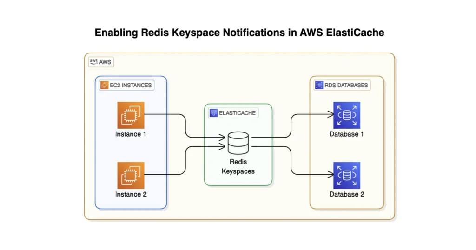Select the "RDS DATABASES" label text

(x=346, y=85)
